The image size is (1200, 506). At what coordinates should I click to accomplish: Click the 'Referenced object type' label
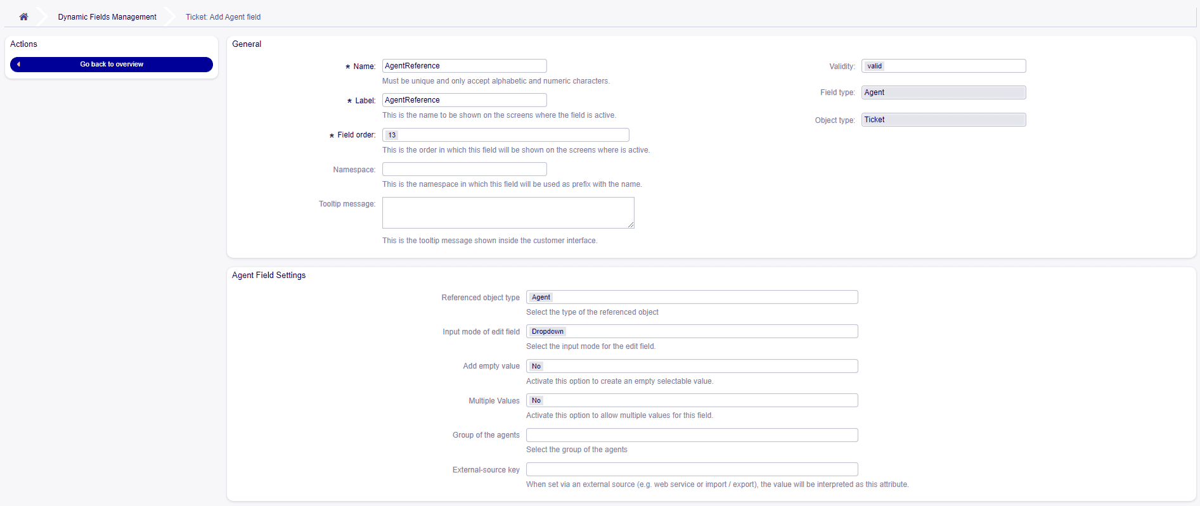click(x=481, y=298)
